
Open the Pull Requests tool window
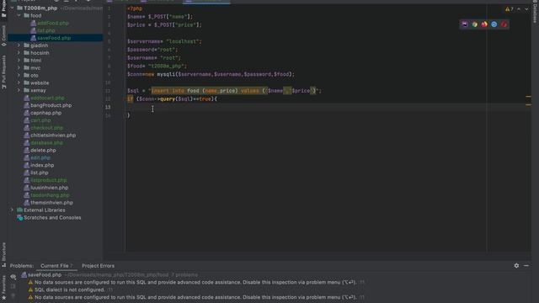click(3, 73)
